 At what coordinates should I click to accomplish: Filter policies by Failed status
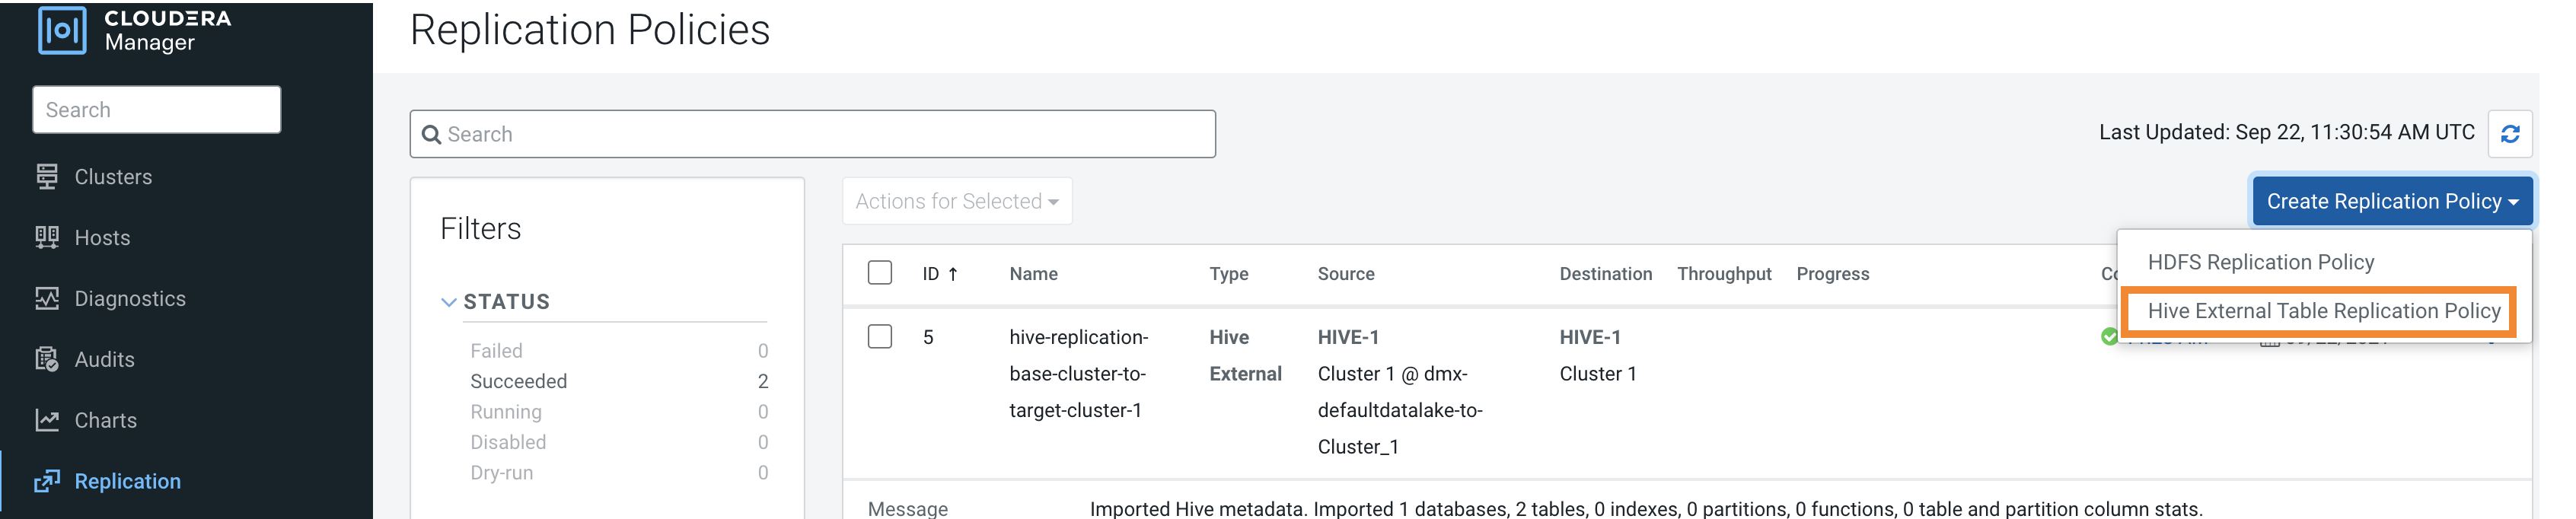pyautogui.click(x=496, y=351)
